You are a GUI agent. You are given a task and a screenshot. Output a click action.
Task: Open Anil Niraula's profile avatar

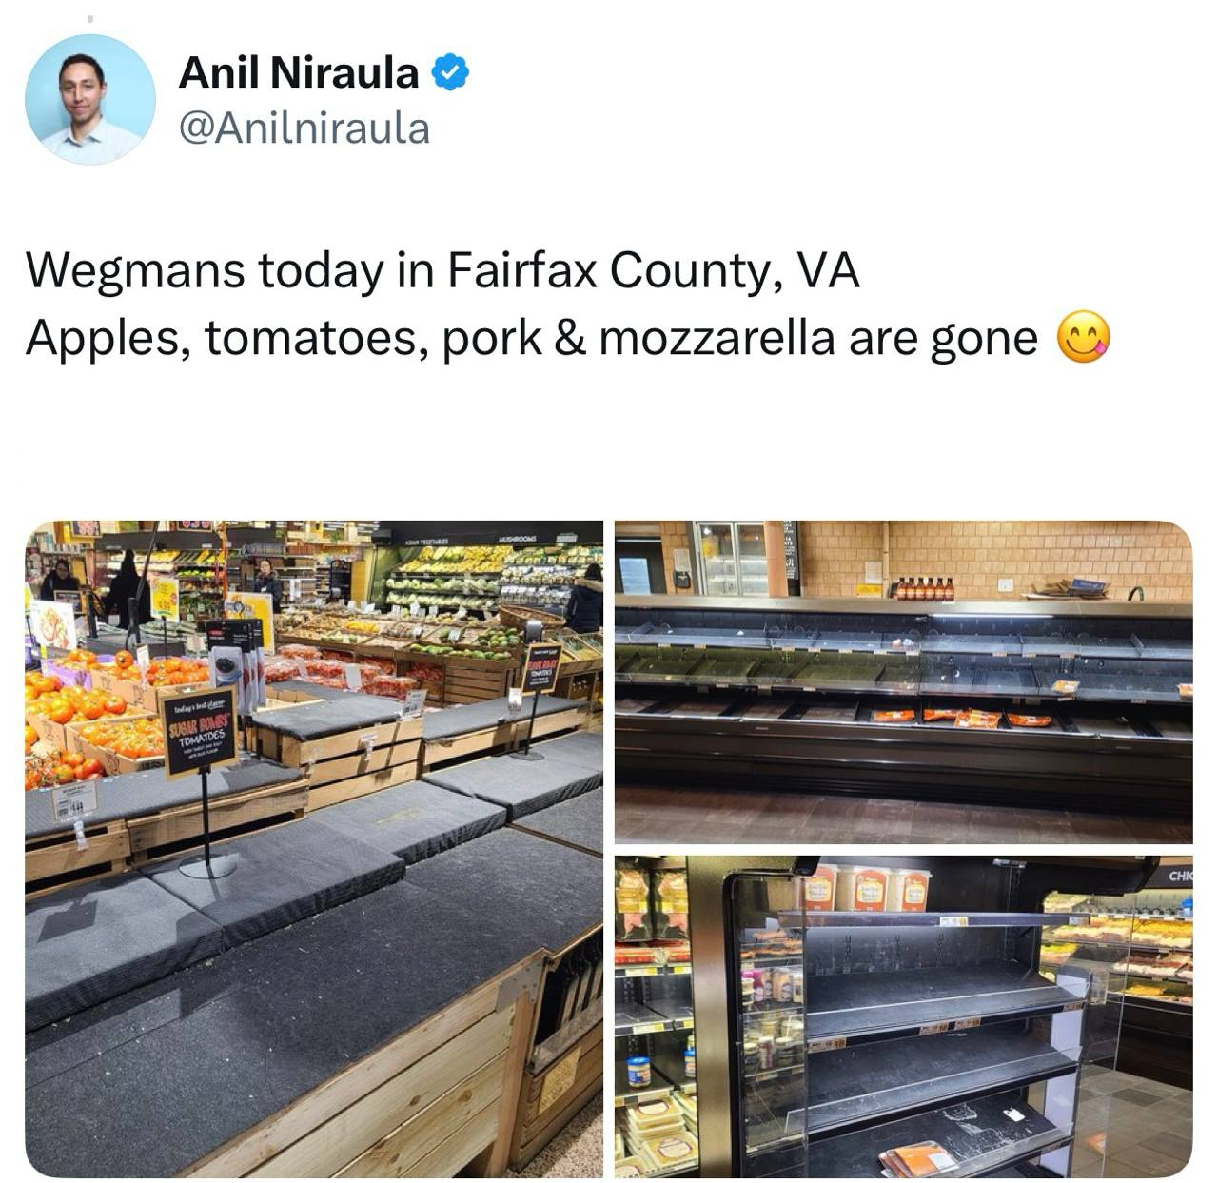(89, 100)
